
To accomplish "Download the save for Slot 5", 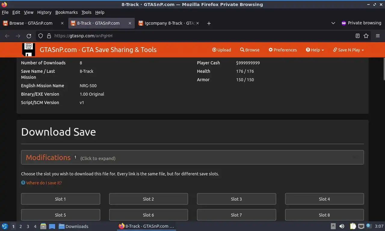I will (60, 215).
